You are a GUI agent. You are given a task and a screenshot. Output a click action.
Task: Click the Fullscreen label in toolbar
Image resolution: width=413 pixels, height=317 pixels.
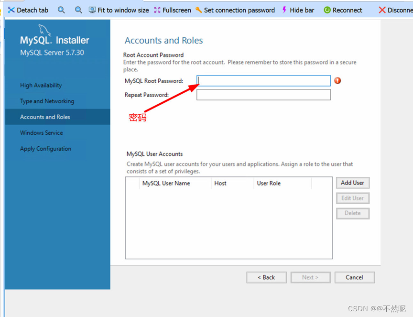point(177,10)
